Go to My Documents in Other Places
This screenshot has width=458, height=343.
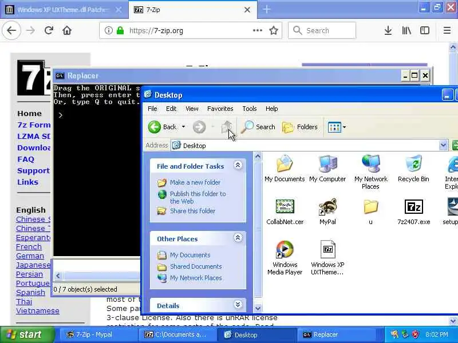(190, 255)
